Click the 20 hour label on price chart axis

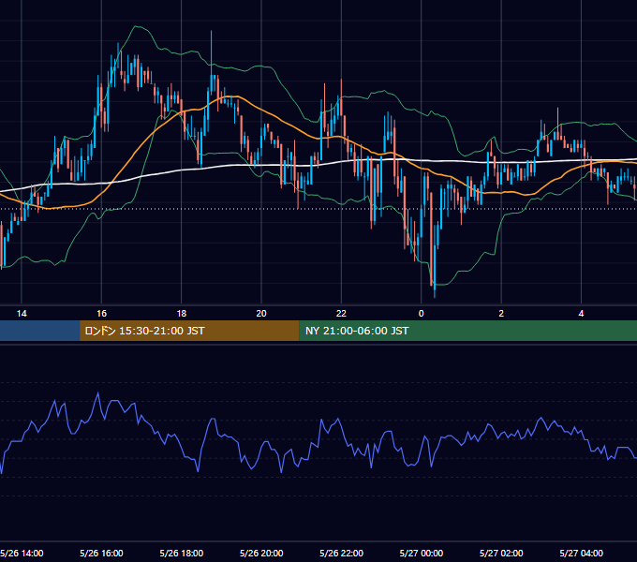pyautogui.click(x=261, y=314)
